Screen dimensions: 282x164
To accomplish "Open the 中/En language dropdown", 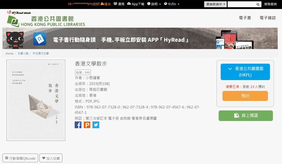I will pos(172,4).
